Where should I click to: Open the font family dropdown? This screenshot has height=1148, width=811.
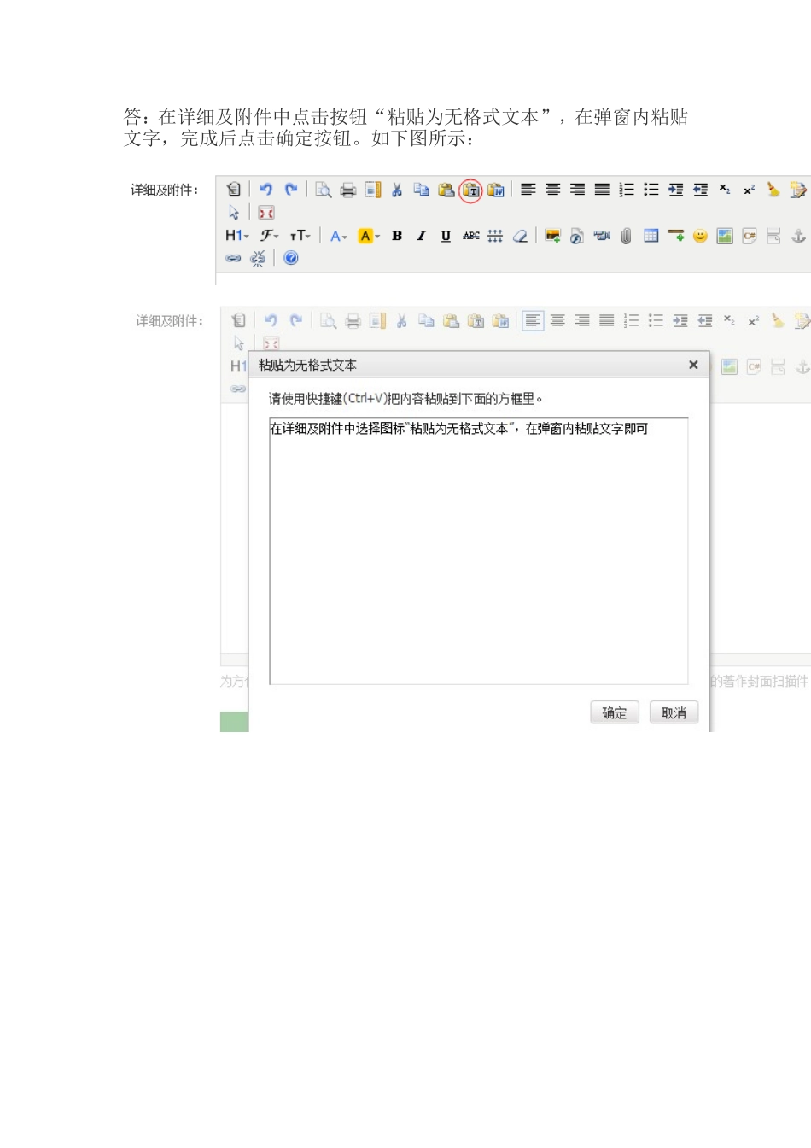click(270, 236)
